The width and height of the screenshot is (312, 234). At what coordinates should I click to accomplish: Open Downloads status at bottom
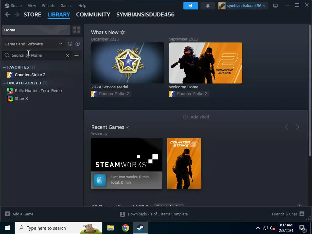click(x=154, y=214)
